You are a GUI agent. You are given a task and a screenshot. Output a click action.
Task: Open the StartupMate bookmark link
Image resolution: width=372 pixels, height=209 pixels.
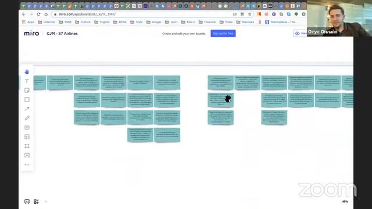(x=281, y=22)
